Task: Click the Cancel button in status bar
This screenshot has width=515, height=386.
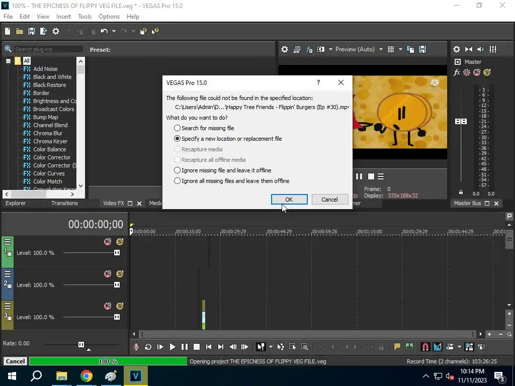Action: (15, 361)
